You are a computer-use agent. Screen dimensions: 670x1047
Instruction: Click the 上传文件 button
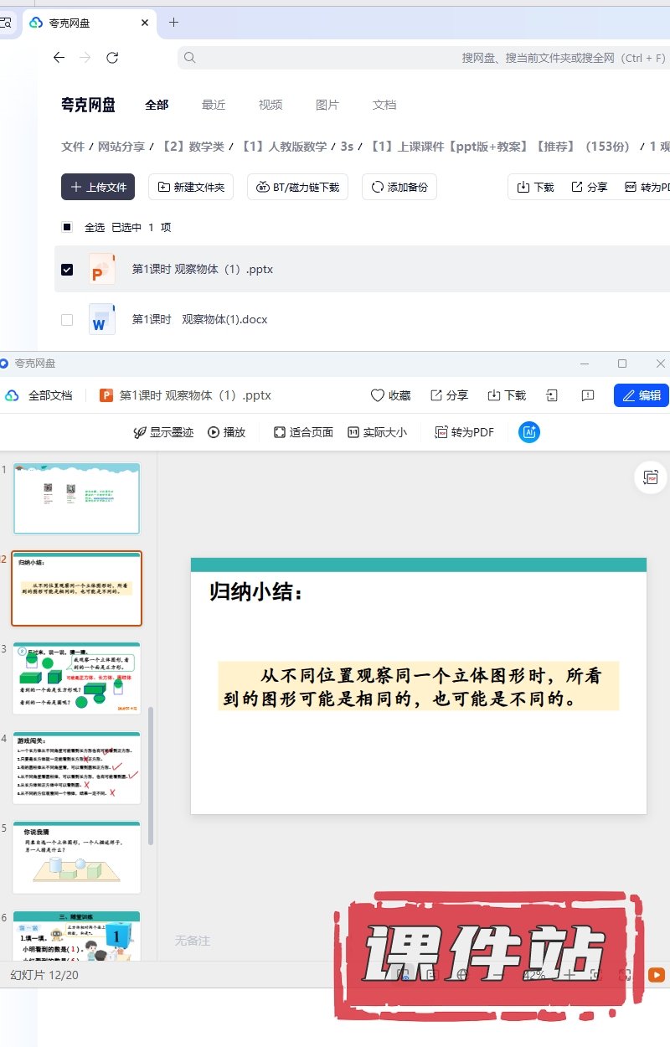click(98, 187)
